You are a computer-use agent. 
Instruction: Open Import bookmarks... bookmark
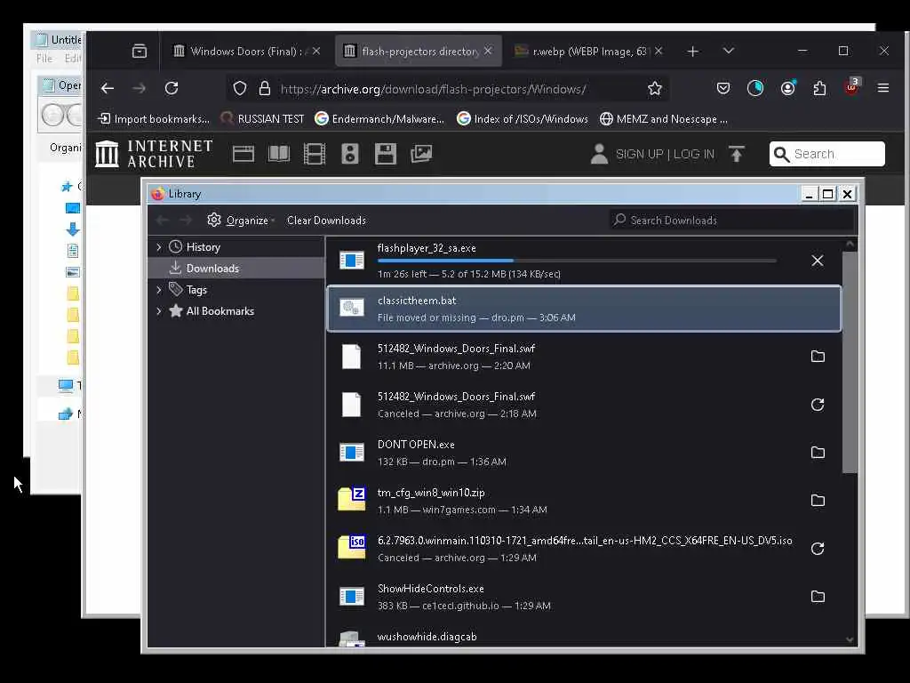154,119
